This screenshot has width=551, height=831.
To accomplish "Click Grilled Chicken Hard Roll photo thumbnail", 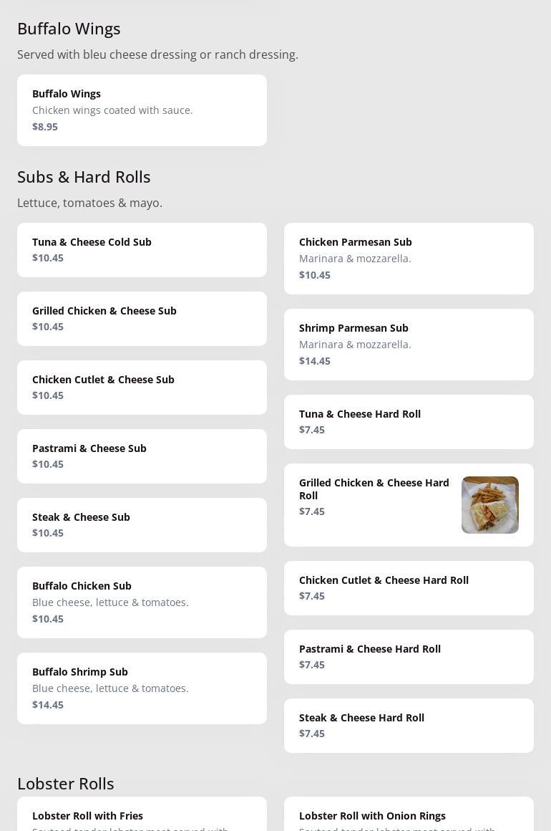I will (x=490, y=505).
